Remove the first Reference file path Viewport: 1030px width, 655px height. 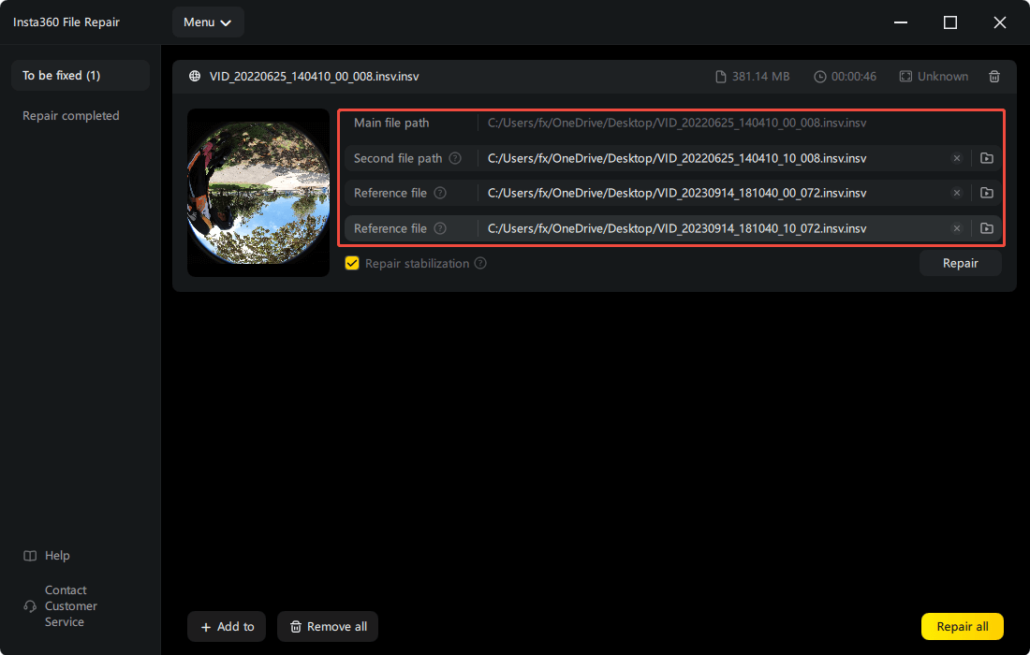[x=957, y=193]
